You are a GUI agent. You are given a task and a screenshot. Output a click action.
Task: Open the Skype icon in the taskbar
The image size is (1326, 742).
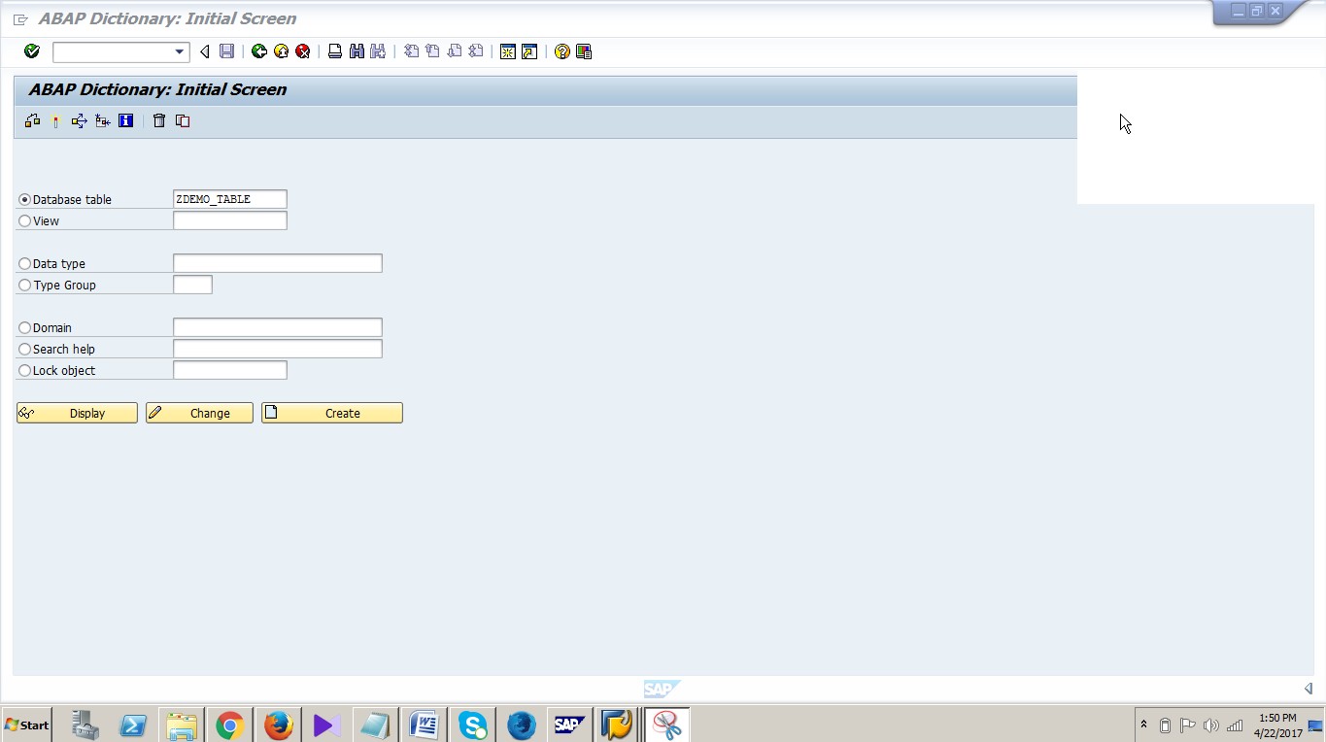coord(472,725)
